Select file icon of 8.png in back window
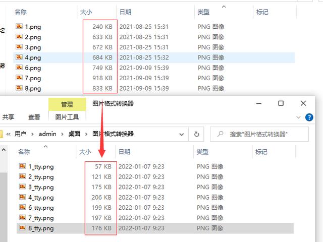The height and width of the screenshot is (242, 323). click(x=19, y=88)
